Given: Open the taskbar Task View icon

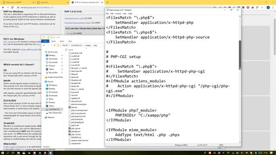Looking at the screenshot, I should click(13, 153).
